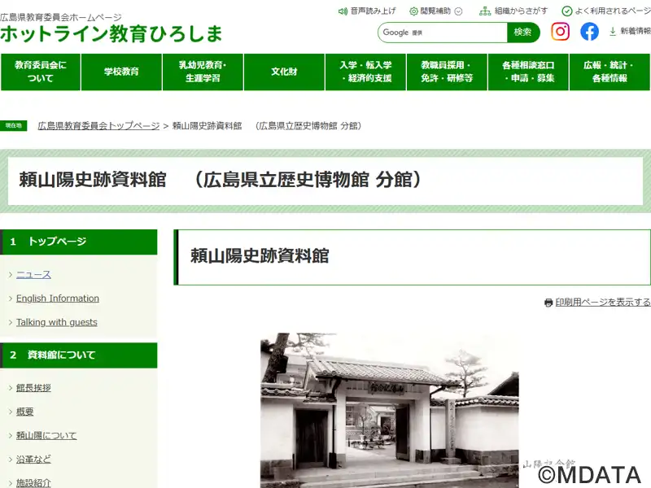Open the 施設紹介 sidebar link
Viewport: 651px width, 488px height.
33,482
